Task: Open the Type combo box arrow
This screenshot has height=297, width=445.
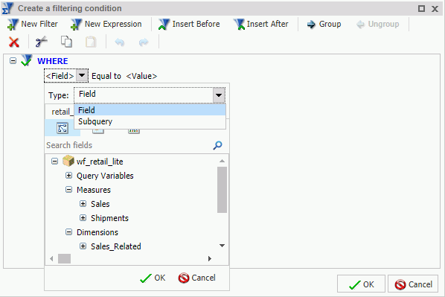Action: [219, 95]
